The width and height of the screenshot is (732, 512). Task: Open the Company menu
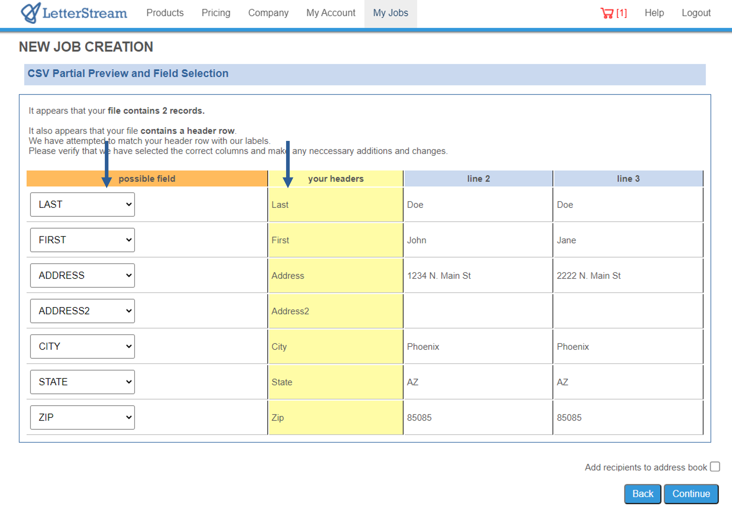point(268,13)
